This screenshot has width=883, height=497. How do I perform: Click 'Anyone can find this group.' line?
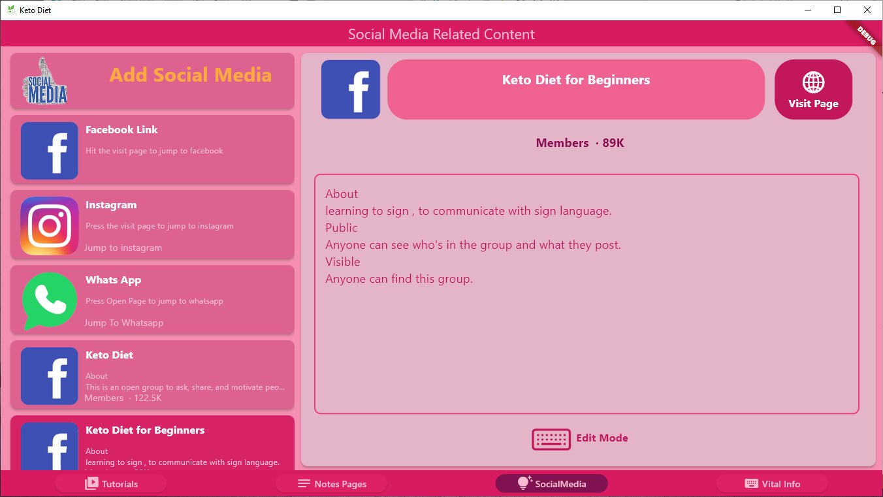pos(399,280)
